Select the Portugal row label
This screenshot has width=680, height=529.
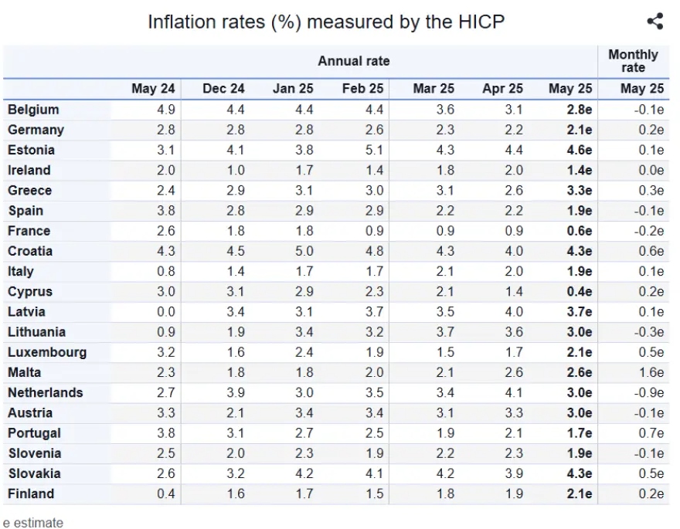[34, 433]
